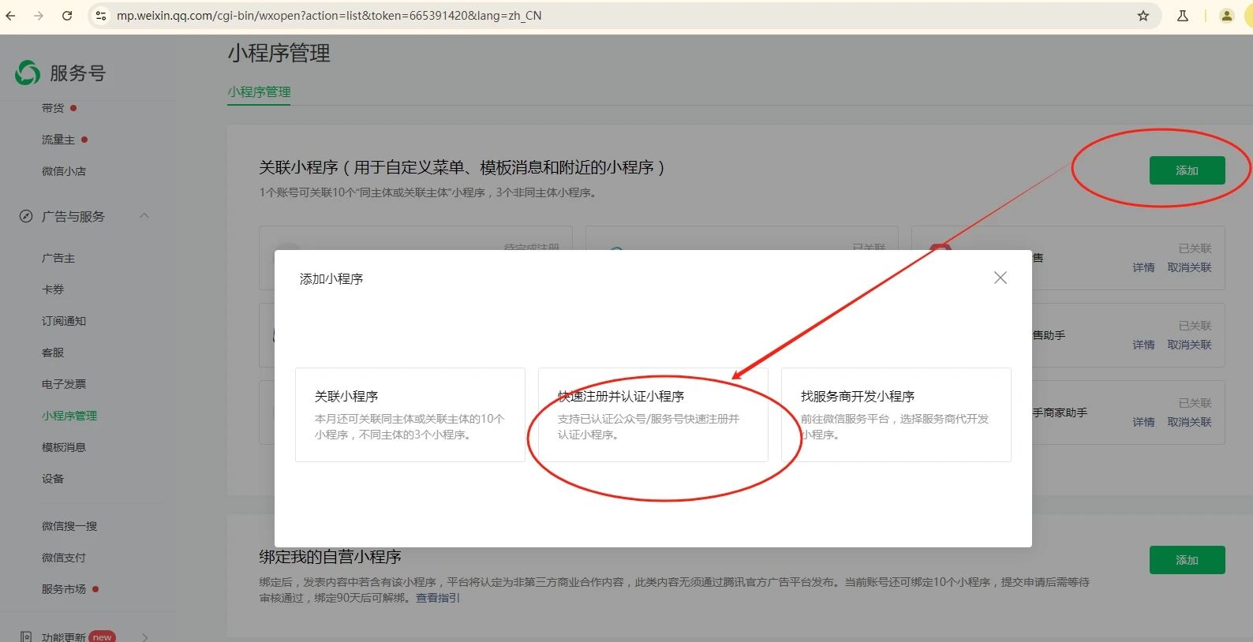
Task: Open 模板消息 menu item
Action: 64,447
